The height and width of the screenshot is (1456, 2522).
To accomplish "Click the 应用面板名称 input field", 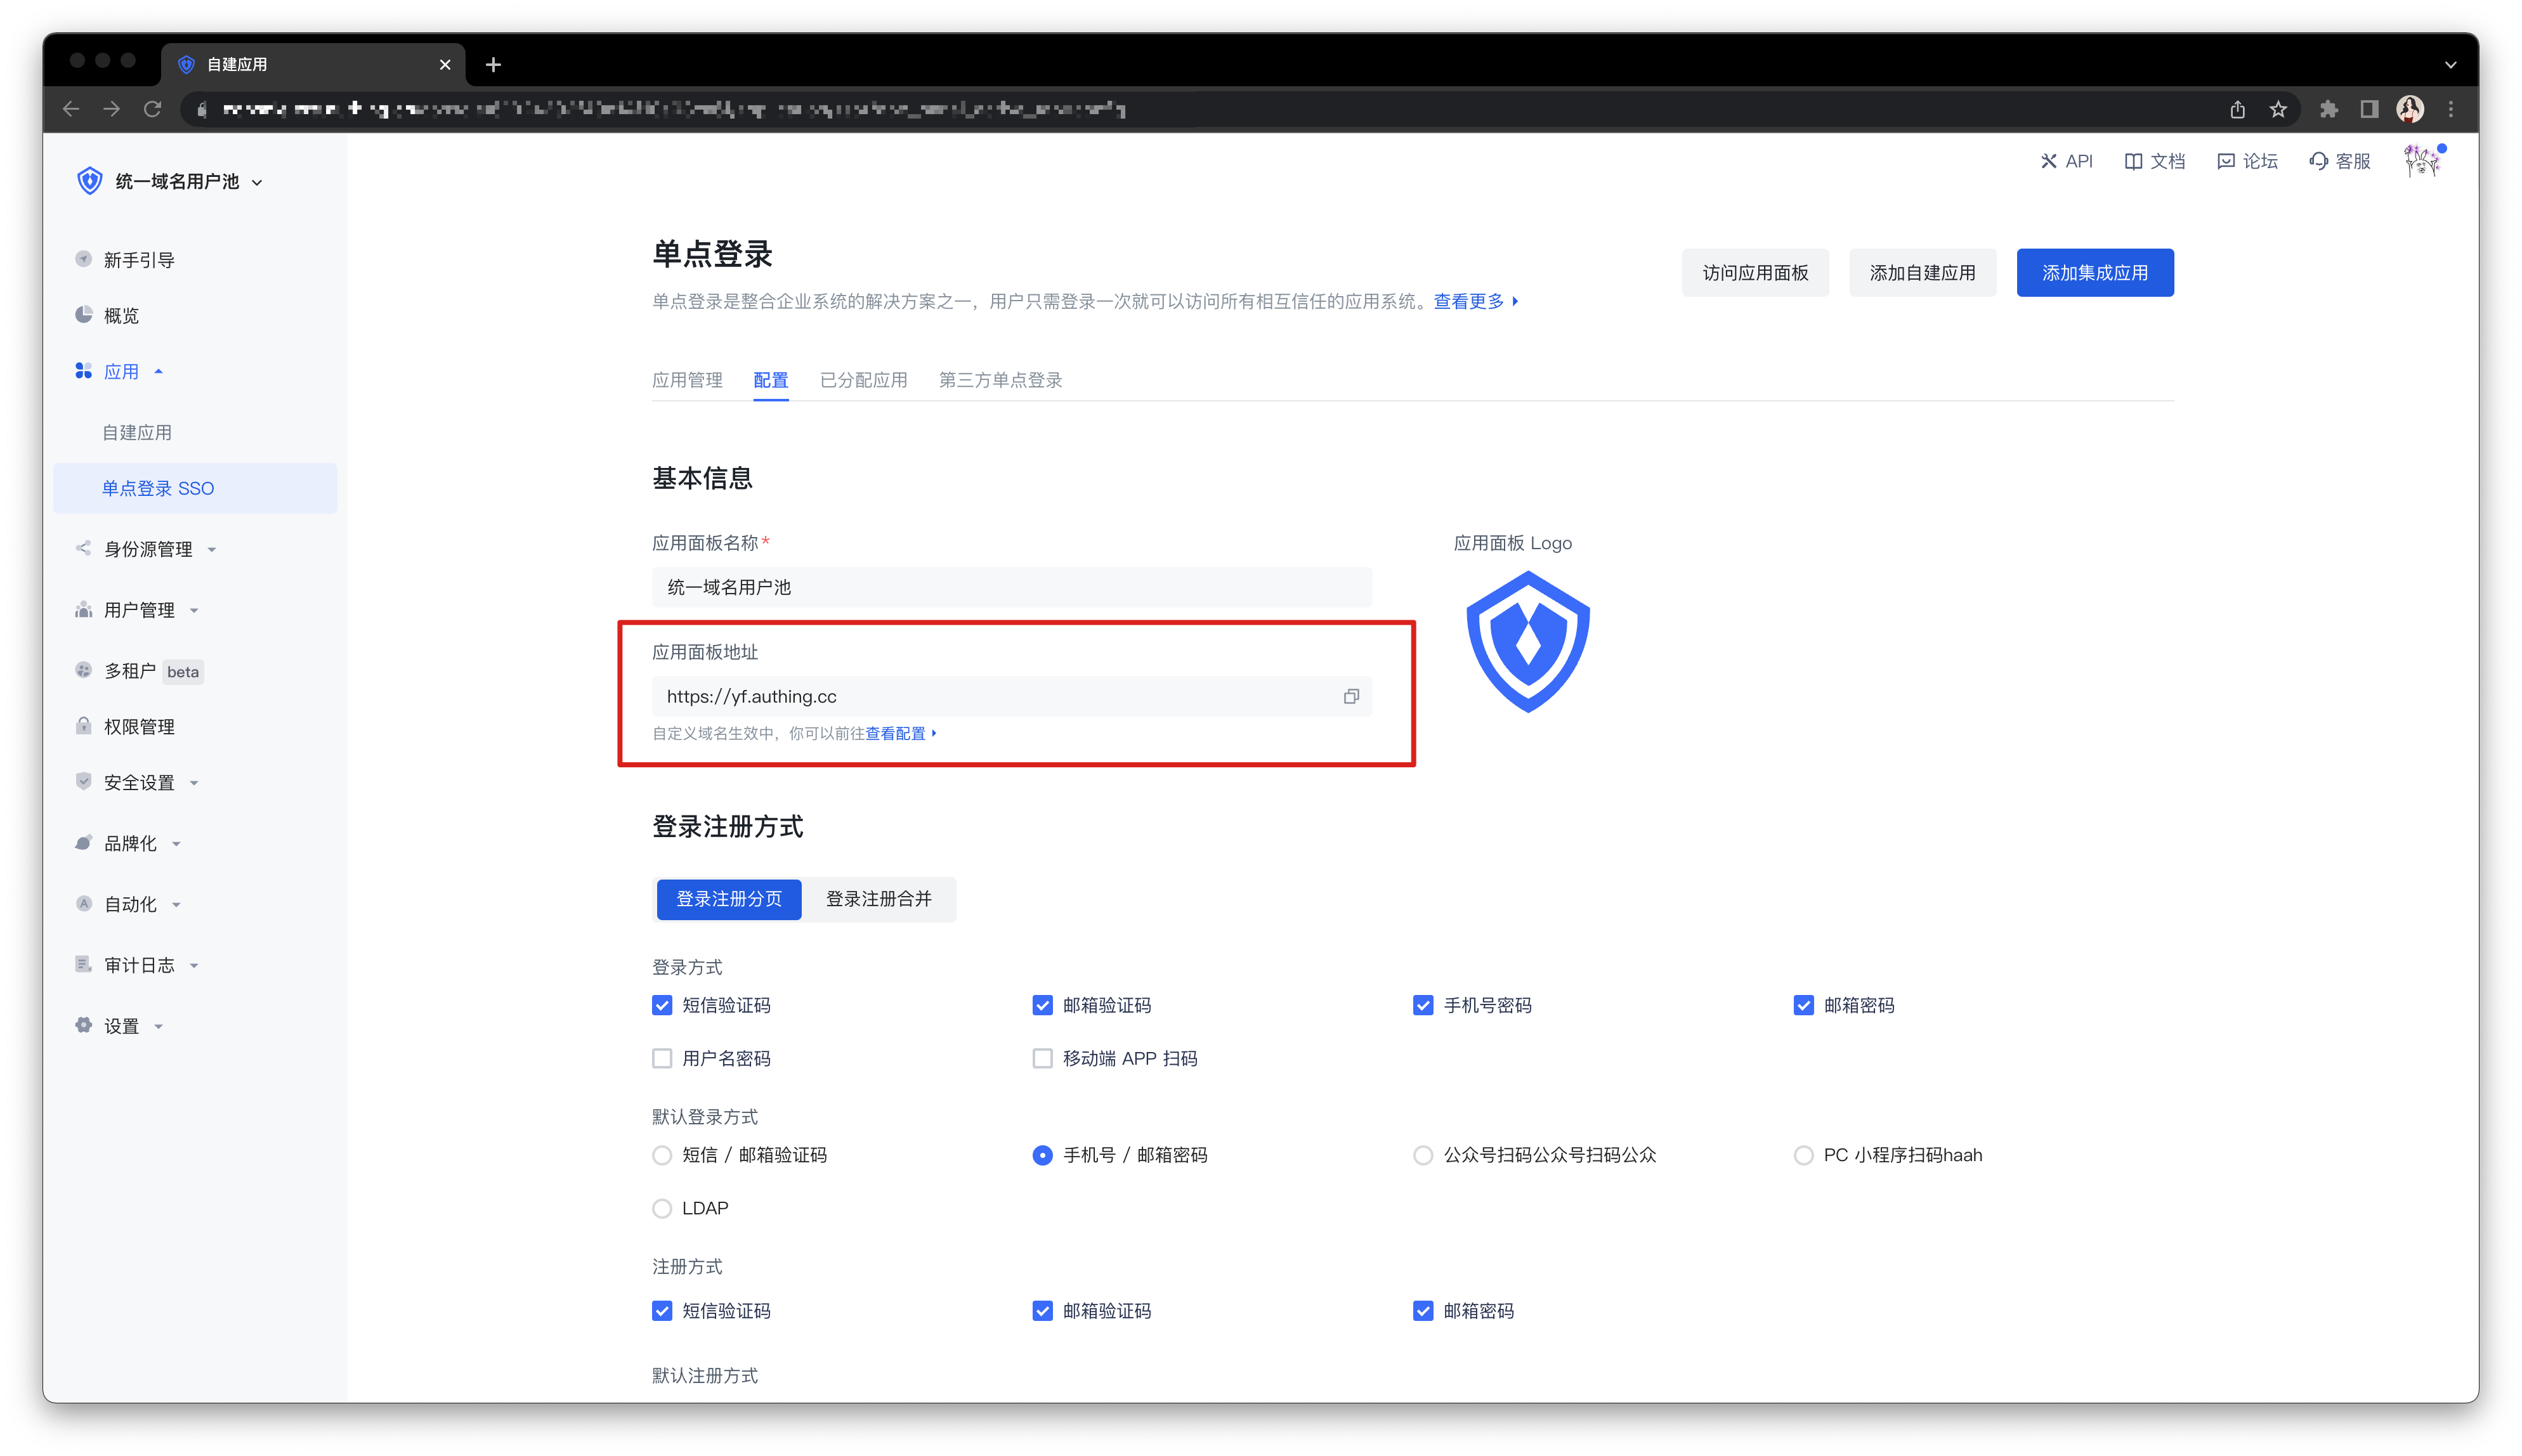I will (x=1011, y=587).
